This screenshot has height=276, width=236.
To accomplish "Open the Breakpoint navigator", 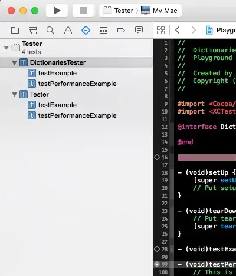I will [x=121, y=30].
